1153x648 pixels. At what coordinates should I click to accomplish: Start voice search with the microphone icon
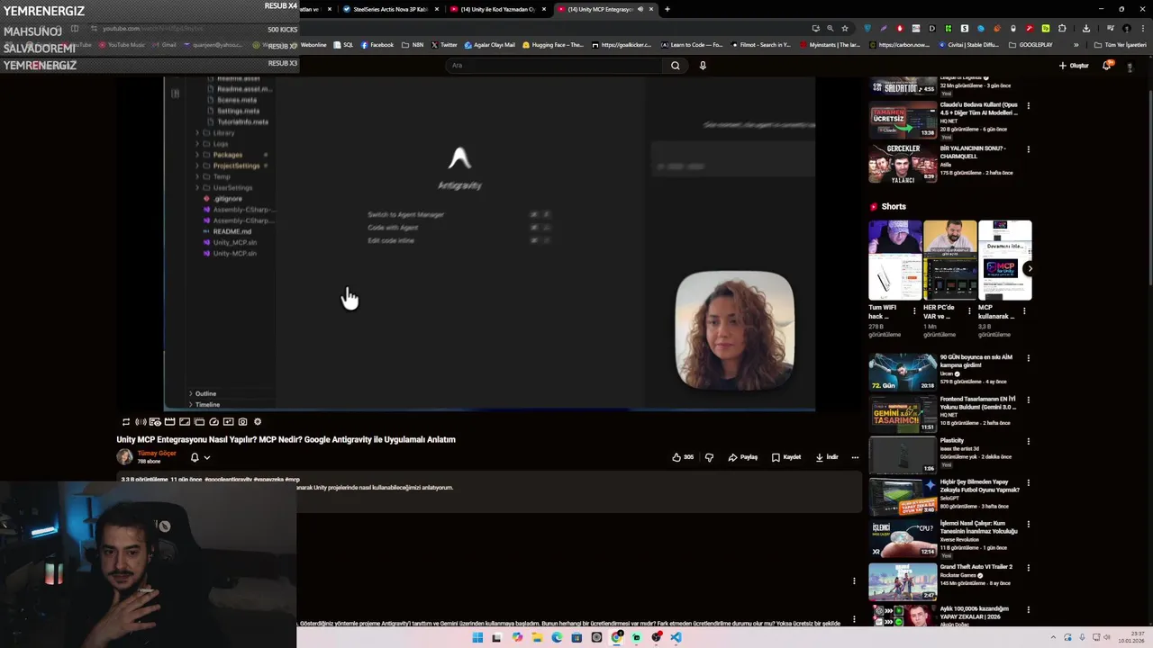[x=703, y=65]
